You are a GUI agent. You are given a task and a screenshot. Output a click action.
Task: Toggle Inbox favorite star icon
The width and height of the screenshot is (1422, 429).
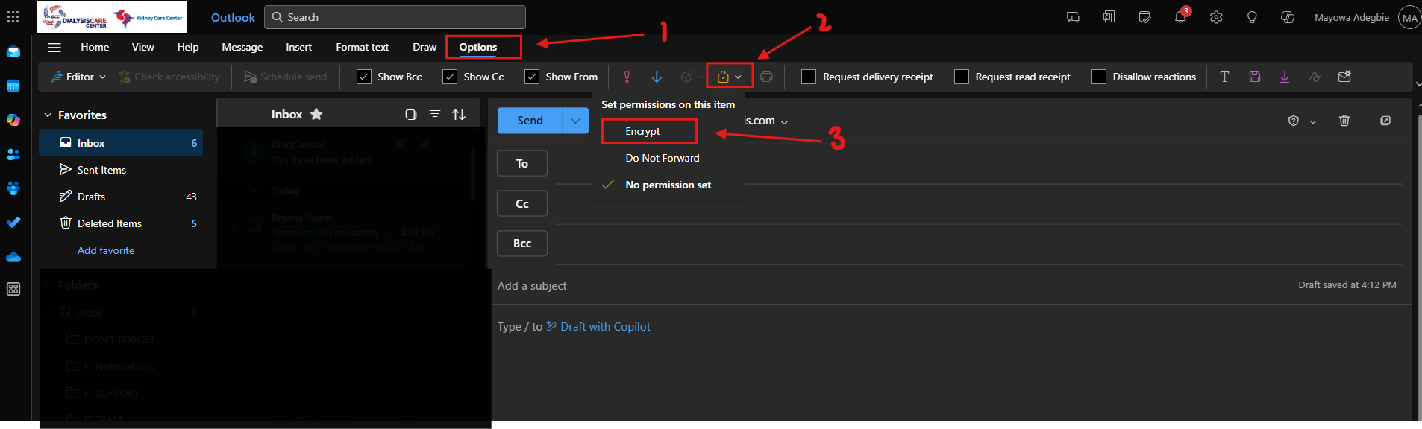(316, 114)
